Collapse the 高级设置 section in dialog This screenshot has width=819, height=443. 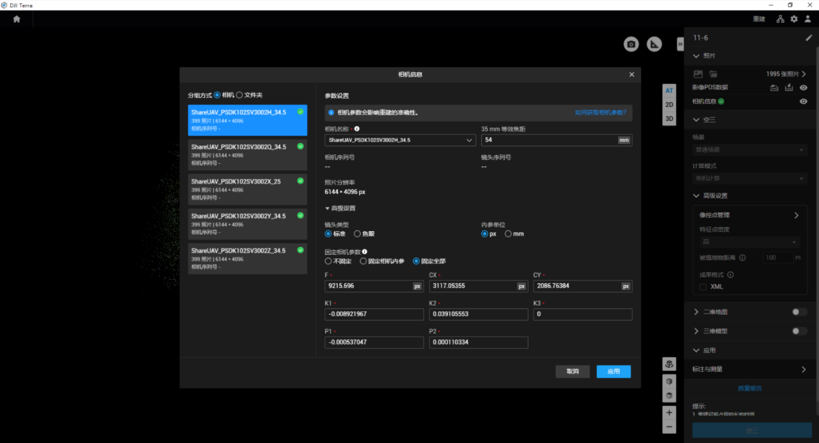pyautogui.click(x=340, y=208)
